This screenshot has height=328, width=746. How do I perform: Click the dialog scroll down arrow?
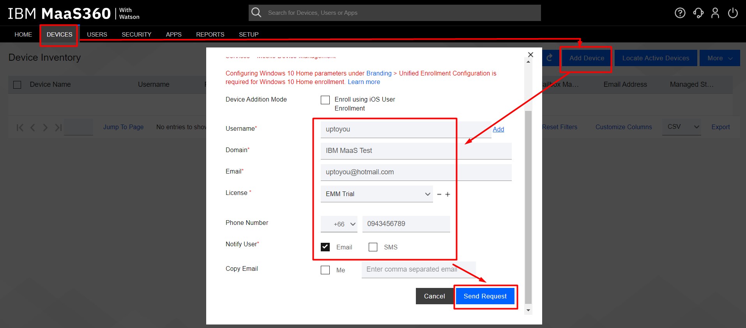528,310
